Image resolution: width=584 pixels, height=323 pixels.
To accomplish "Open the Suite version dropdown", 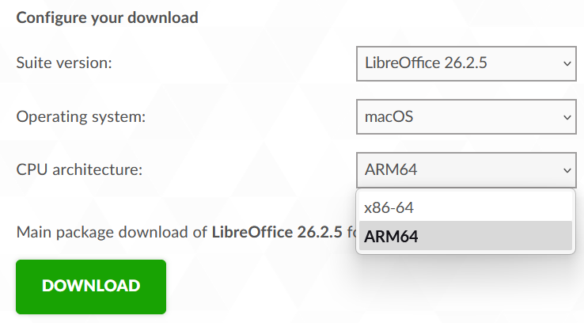I will [466, 63].
